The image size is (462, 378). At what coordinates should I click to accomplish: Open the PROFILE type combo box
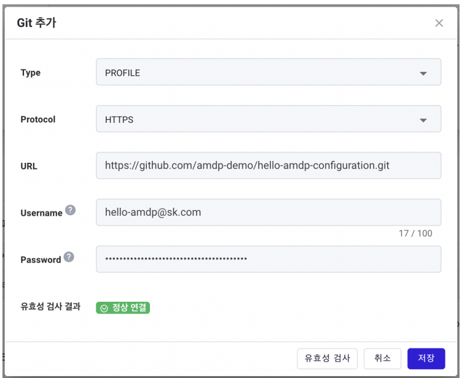[268, 72]
